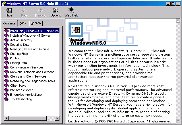Screen dimensions: 182x125
Task: Open the Active Directory topic
Action: tap(21, 40)
